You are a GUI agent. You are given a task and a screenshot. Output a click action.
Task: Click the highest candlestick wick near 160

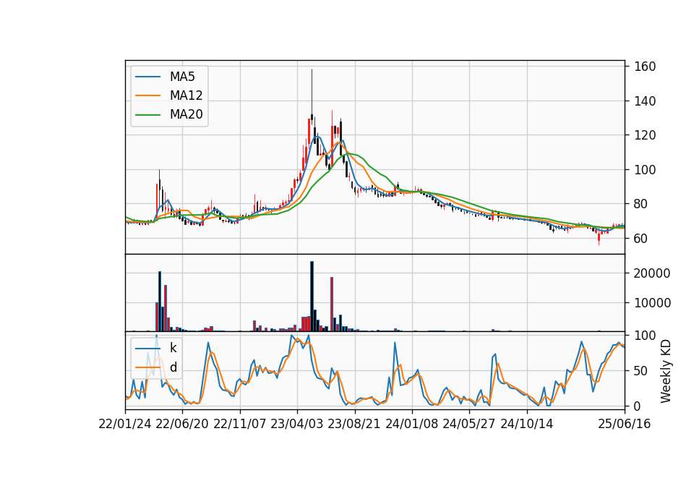pos(312,92)
